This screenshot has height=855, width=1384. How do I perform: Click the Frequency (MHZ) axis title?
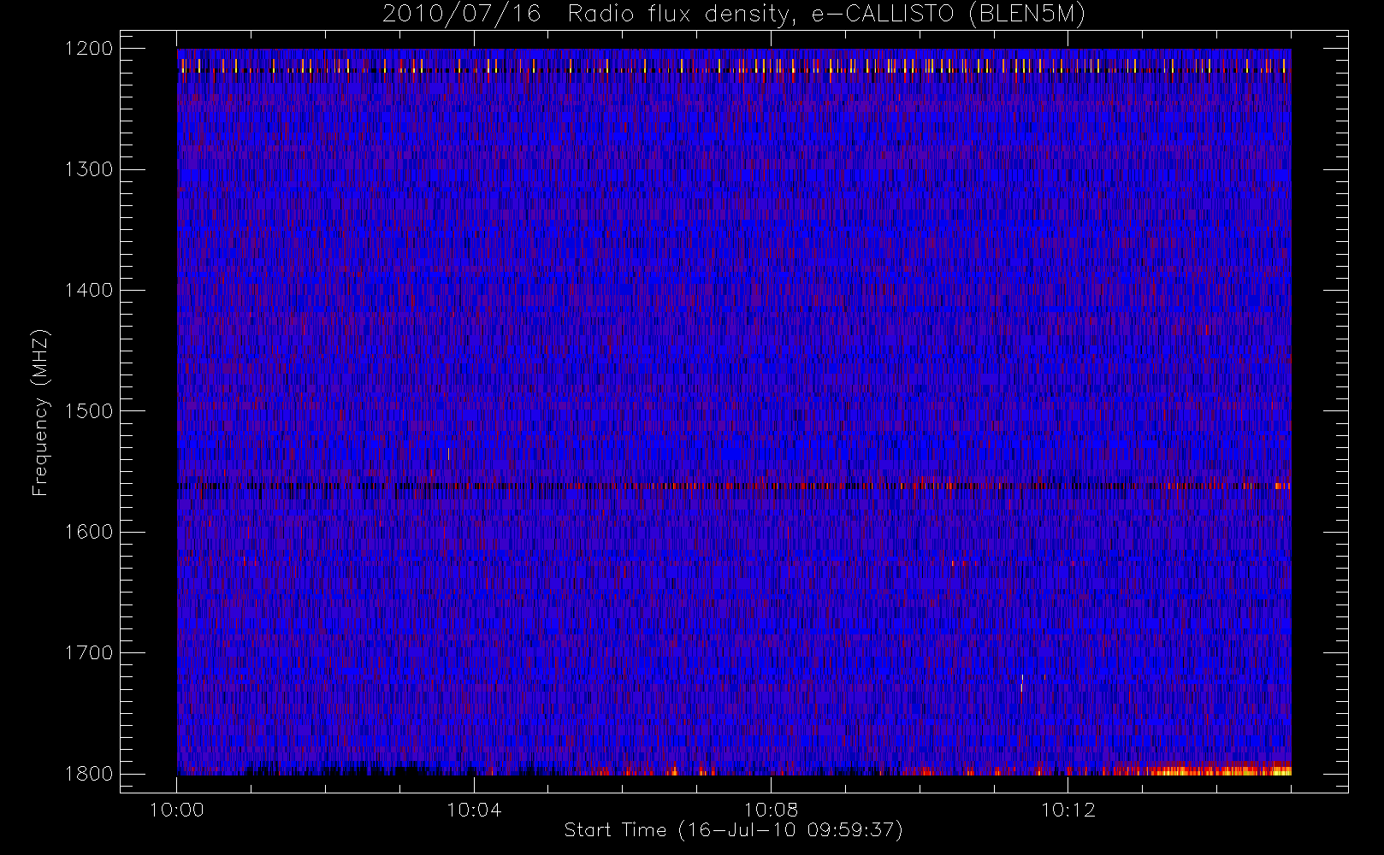click(x=40, y=412)
